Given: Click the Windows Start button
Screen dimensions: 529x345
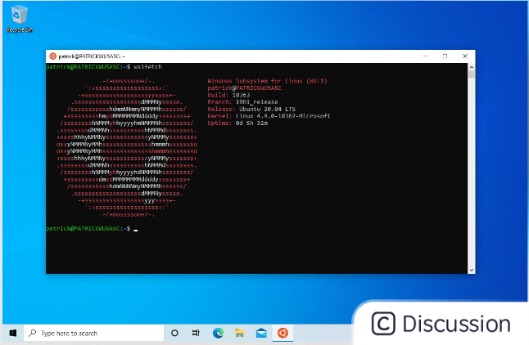Looking at the screenshot, I should pyautogui.click(x=13, y=334).
